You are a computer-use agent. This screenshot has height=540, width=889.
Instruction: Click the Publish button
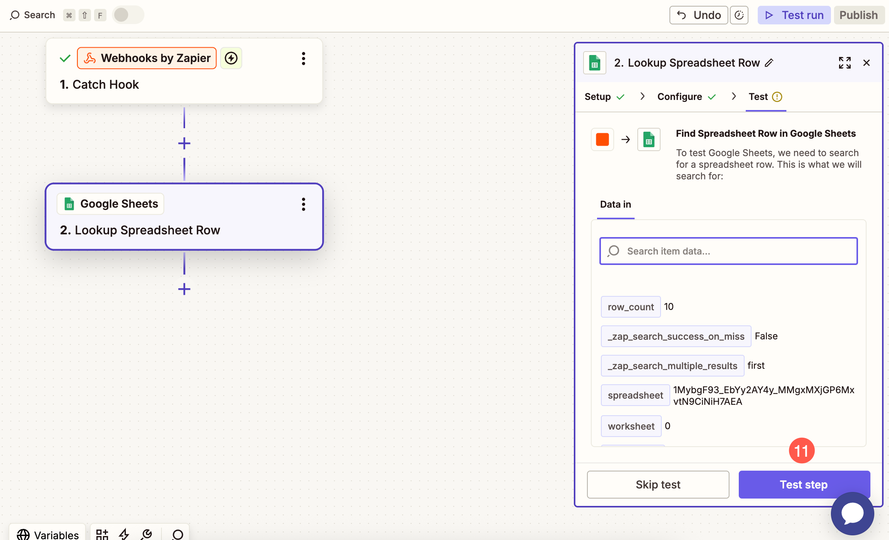point(859,15)
